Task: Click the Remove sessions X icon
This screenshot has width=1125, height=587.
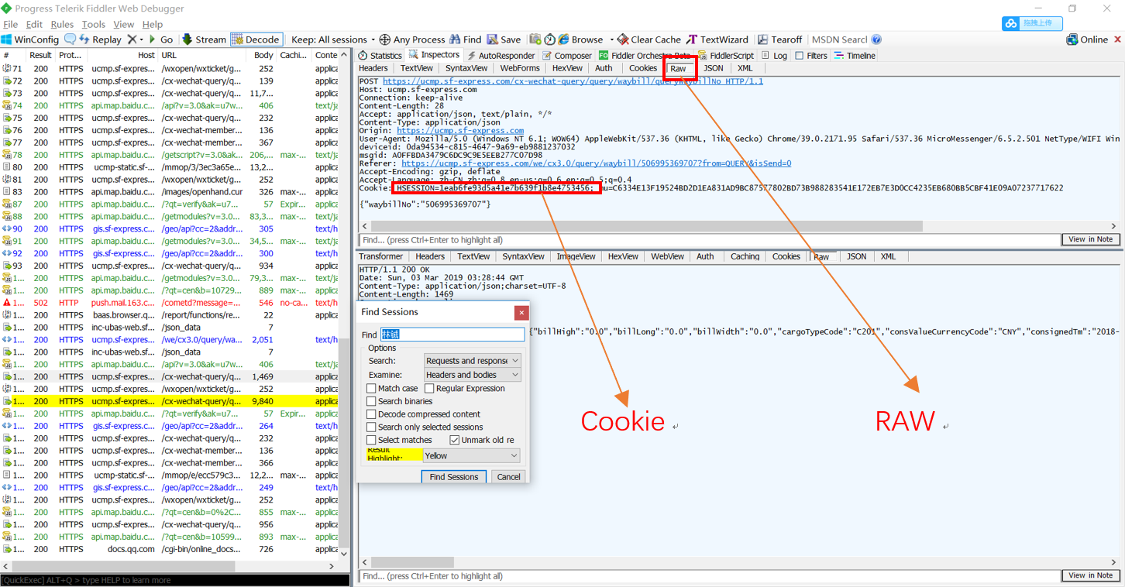Action: coord(132,39)
